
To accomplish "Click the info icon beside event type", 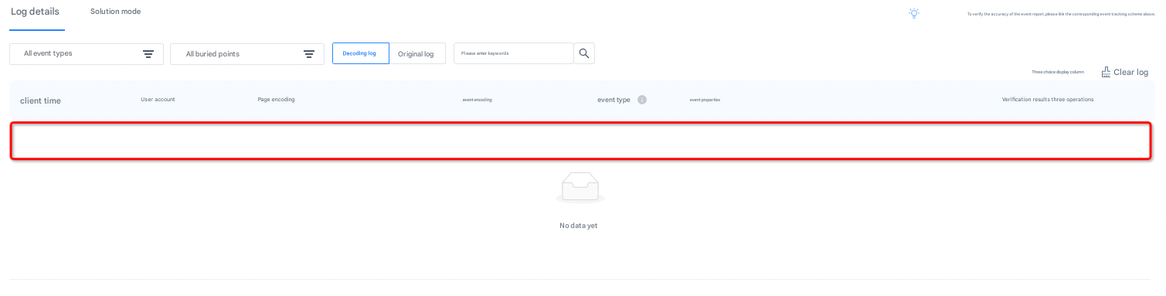I will pos(642,100).
